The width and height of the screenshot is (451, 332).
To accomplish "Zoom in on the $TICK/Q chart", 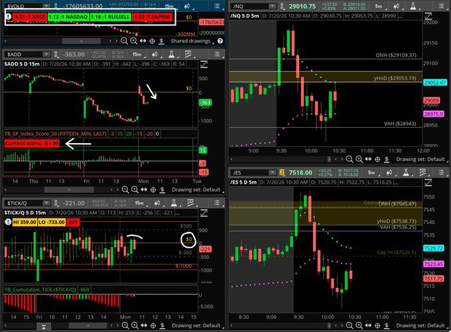I will [135, 325].
